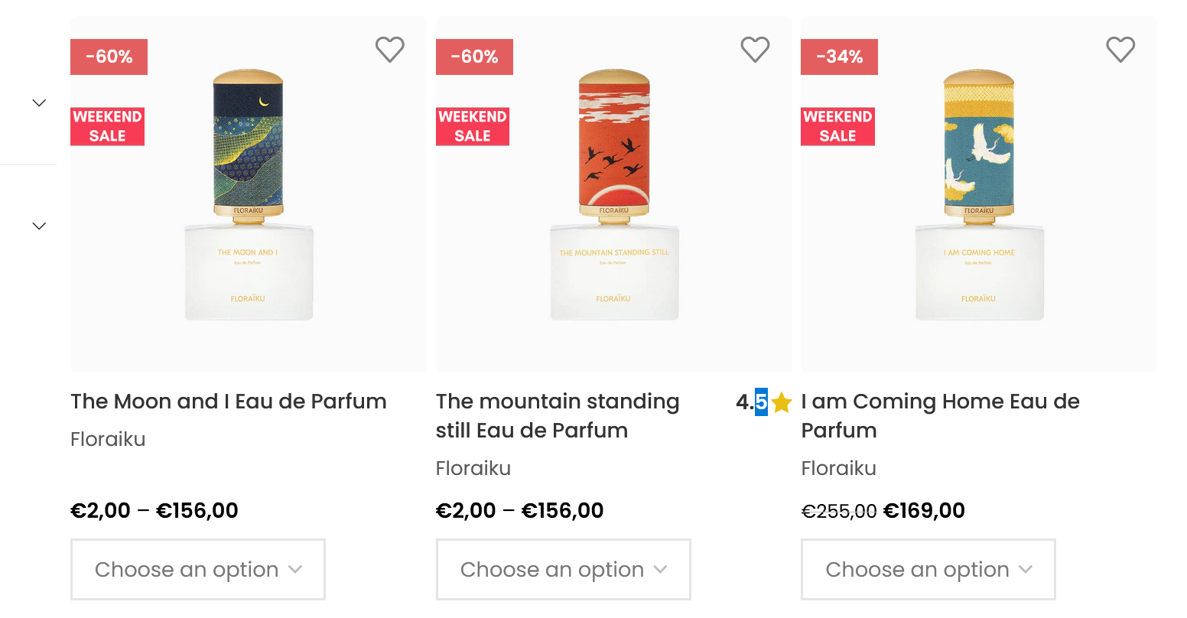
Task: Open option dropdown for The Moon and I
Action: (198, 569)
